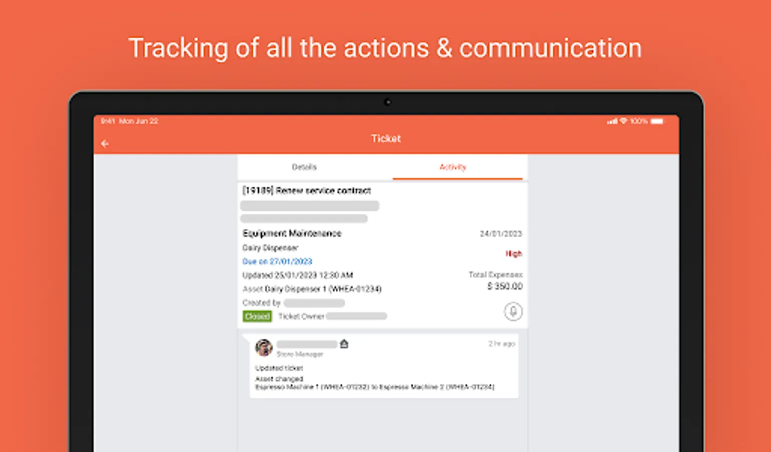Click the Store Manager avatar photo
This screenshot has height=452, width=771.
tap(264, 347)
